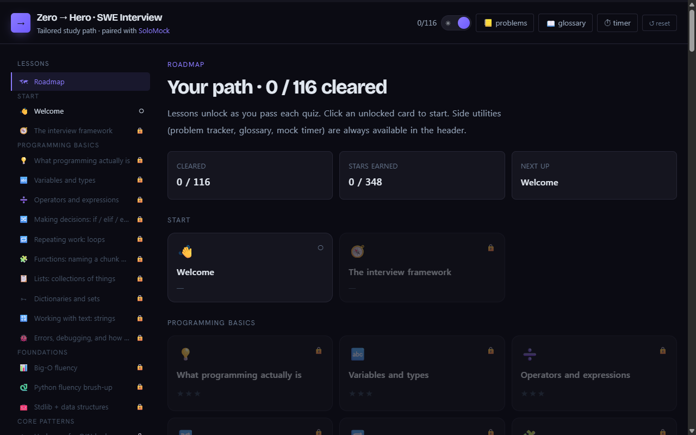Open the glossary
The image size is (696, 435).
[x=565, y=23]
